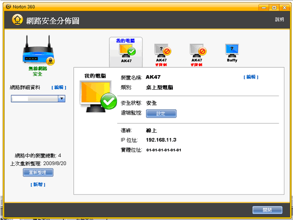Click the wireless router icon
Screen dimensions: 293x220
pos(39,50)
